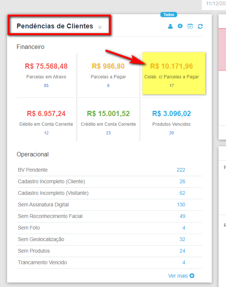Click the calendar check icon
Screen dimensions: 226x287
pos(190,26)
